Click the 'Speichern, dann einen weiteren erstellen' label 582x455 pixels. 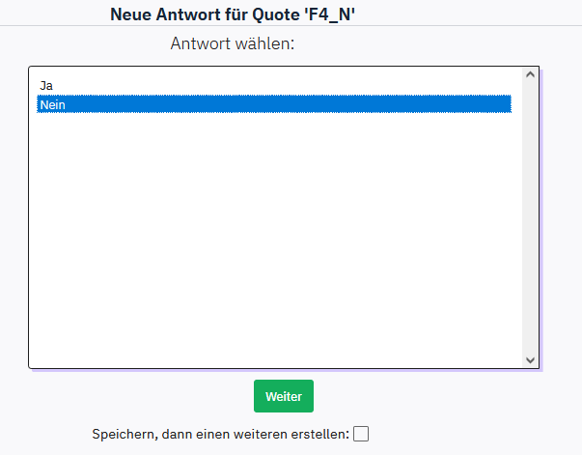click(x=220, y=434)
